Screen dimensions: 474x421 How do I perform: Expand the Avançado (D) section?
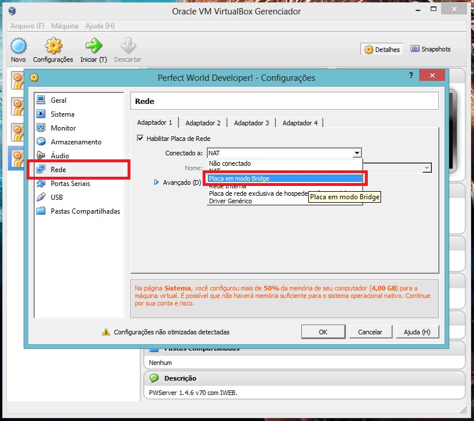(156, 182)
